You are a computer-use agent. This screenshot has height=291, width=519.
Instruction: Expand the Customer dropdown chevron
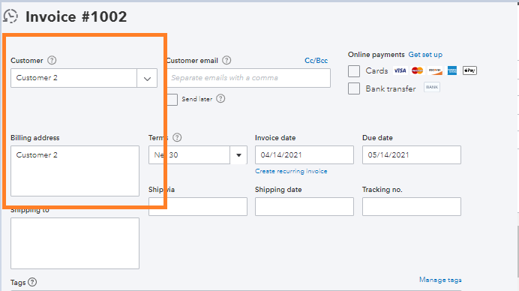coord(147,79)
